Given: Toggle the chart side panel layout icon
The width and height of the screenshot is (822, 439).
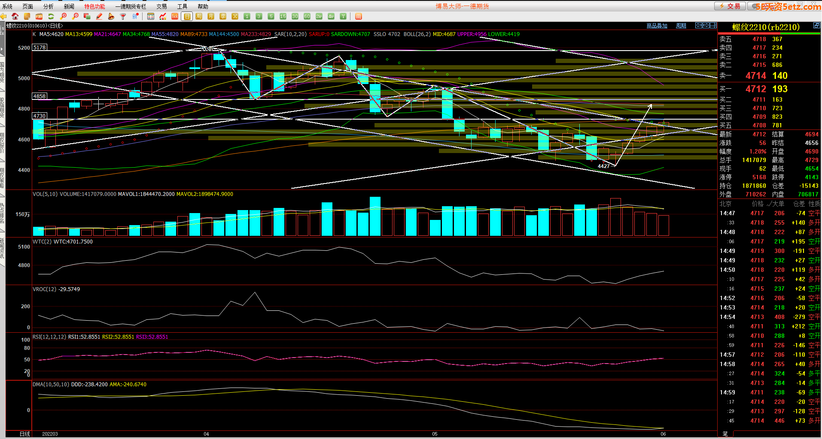Looking at the screenshot, I should tap(713, 25).
